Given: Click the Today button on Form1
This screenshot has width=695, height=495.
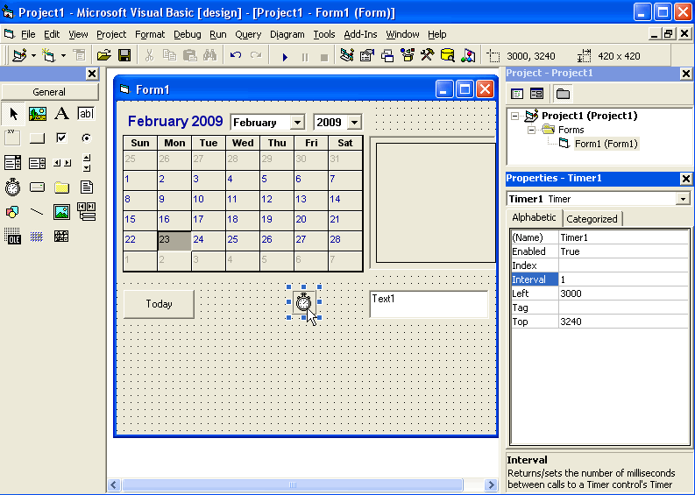Looking at the screenshot, I should (159, 304).
